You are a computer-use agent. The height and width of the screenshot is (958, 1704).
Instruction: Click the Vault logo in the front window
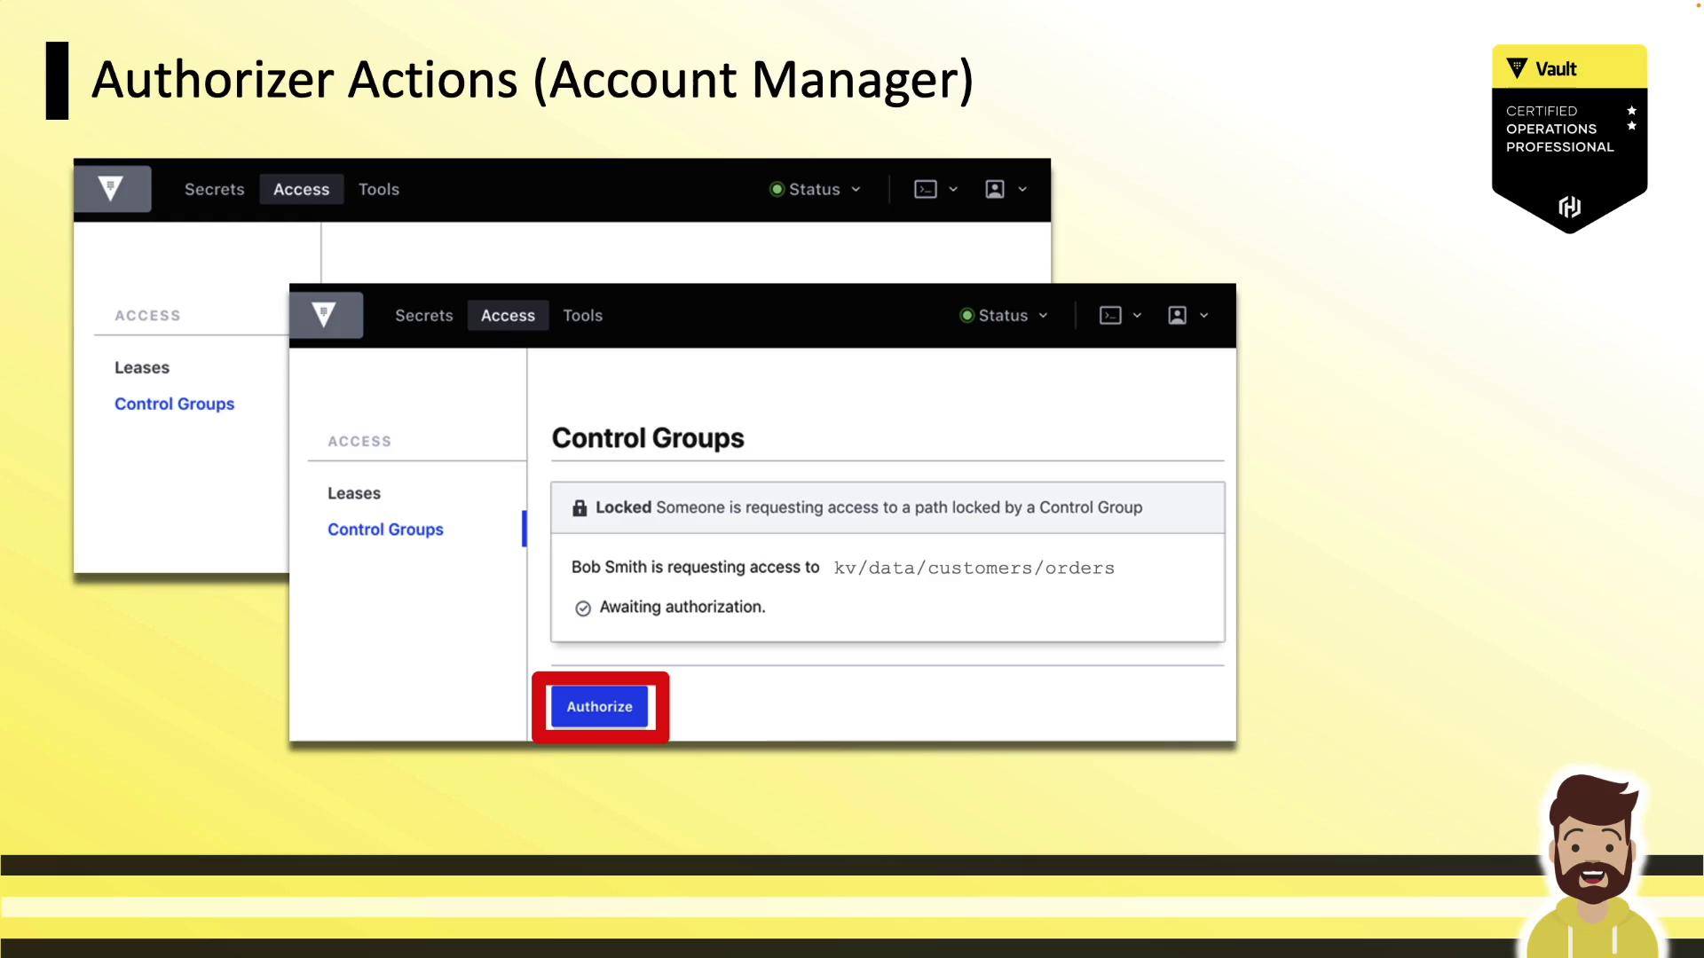pyautogui.click(x=325, y=315)
